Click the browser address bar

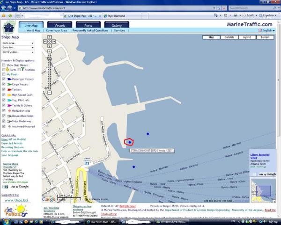pyautogui.click(x=117, y=8)
